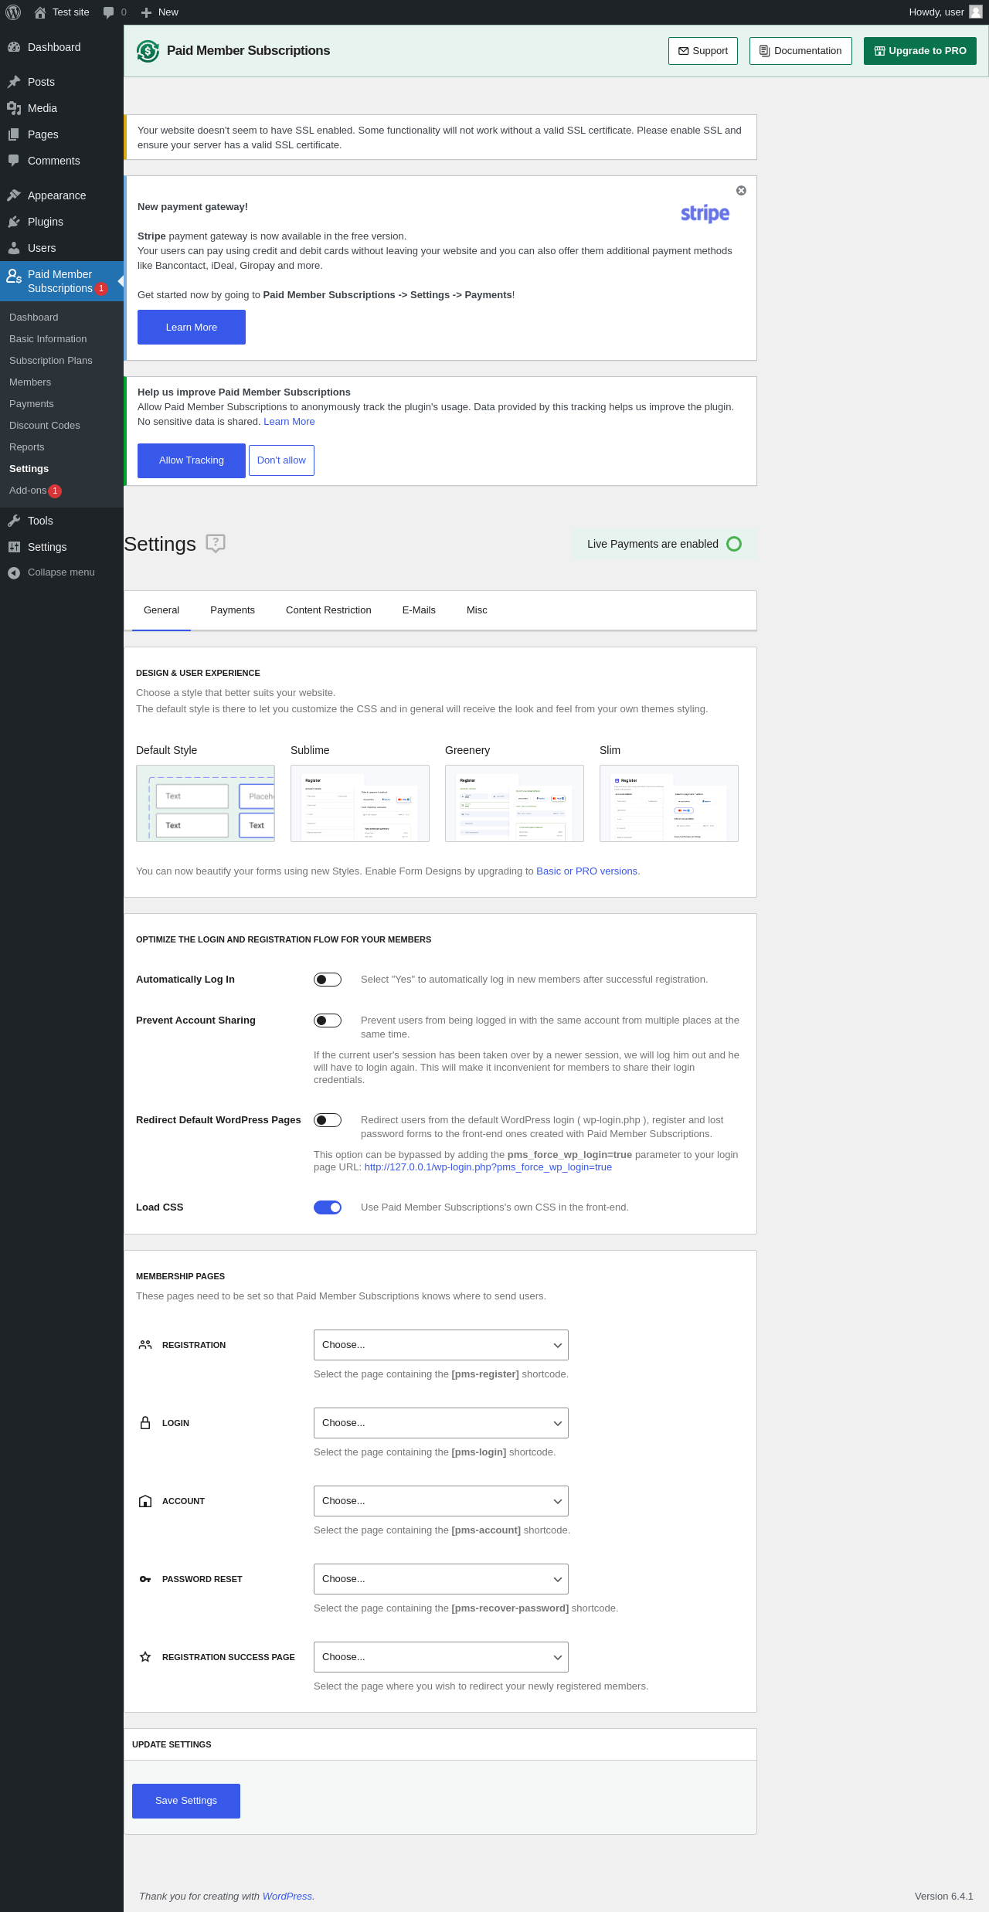989x1912 pixels.
Task: Click the Registration Success star icon
Action: click(145, 1657)
